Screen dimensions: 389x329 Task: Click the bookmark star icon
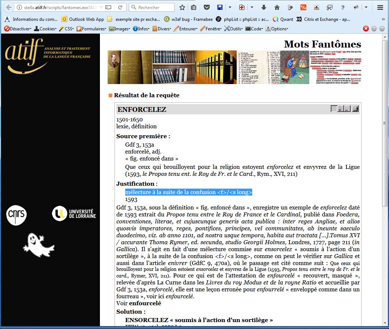click(x=182, y=7)
